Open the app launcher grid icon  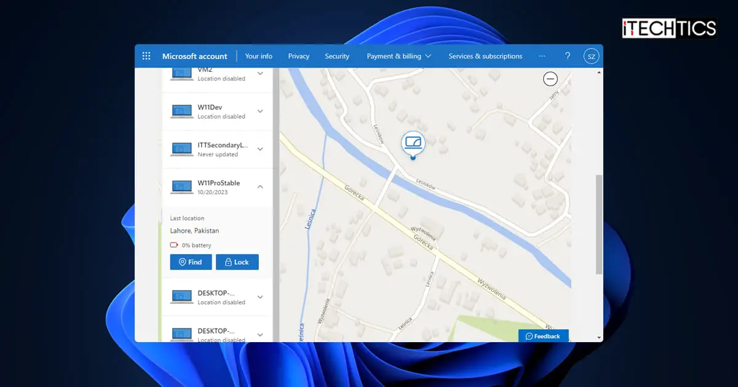point(146,56)
